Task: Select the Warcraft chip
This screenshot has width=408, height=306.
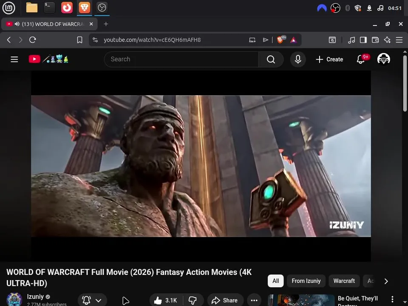Action: (x=344, y=281)
